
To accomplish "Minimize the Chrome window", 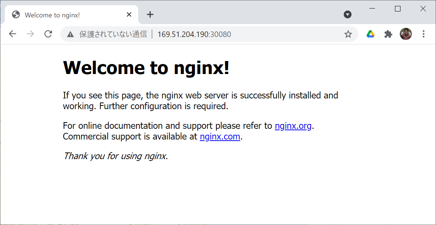I will [372, 9].
